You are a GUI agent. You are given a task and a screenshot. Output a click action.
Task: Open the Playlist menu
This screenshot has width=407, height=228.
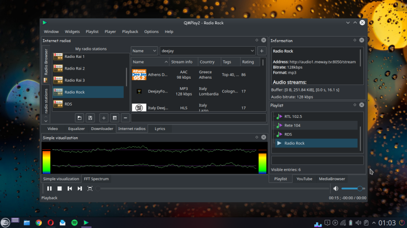[92, 31]
